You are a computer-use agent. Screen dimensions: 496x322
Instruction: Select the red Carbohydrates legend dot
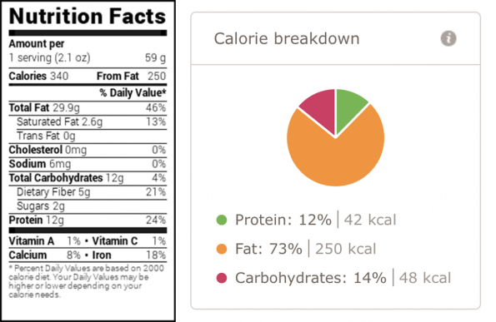[x=222, y=278]
